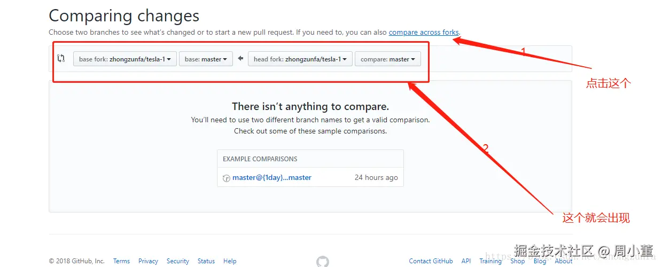The height and width of the screenshot is (267, 662).
Task: Open the Status footer link
Action: (x=206, y=261)
